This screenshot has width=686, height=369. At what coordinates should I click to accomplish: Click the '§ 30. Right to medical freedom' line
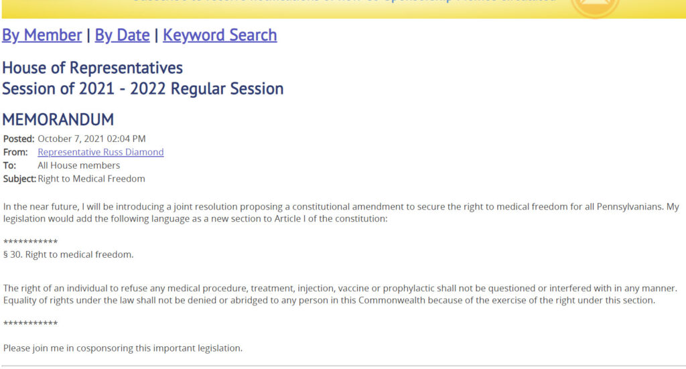coord(68,254)
